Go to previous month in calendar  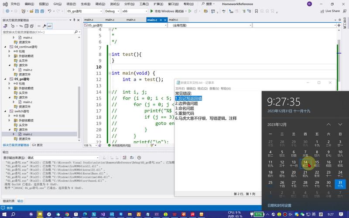pos(328,124)
